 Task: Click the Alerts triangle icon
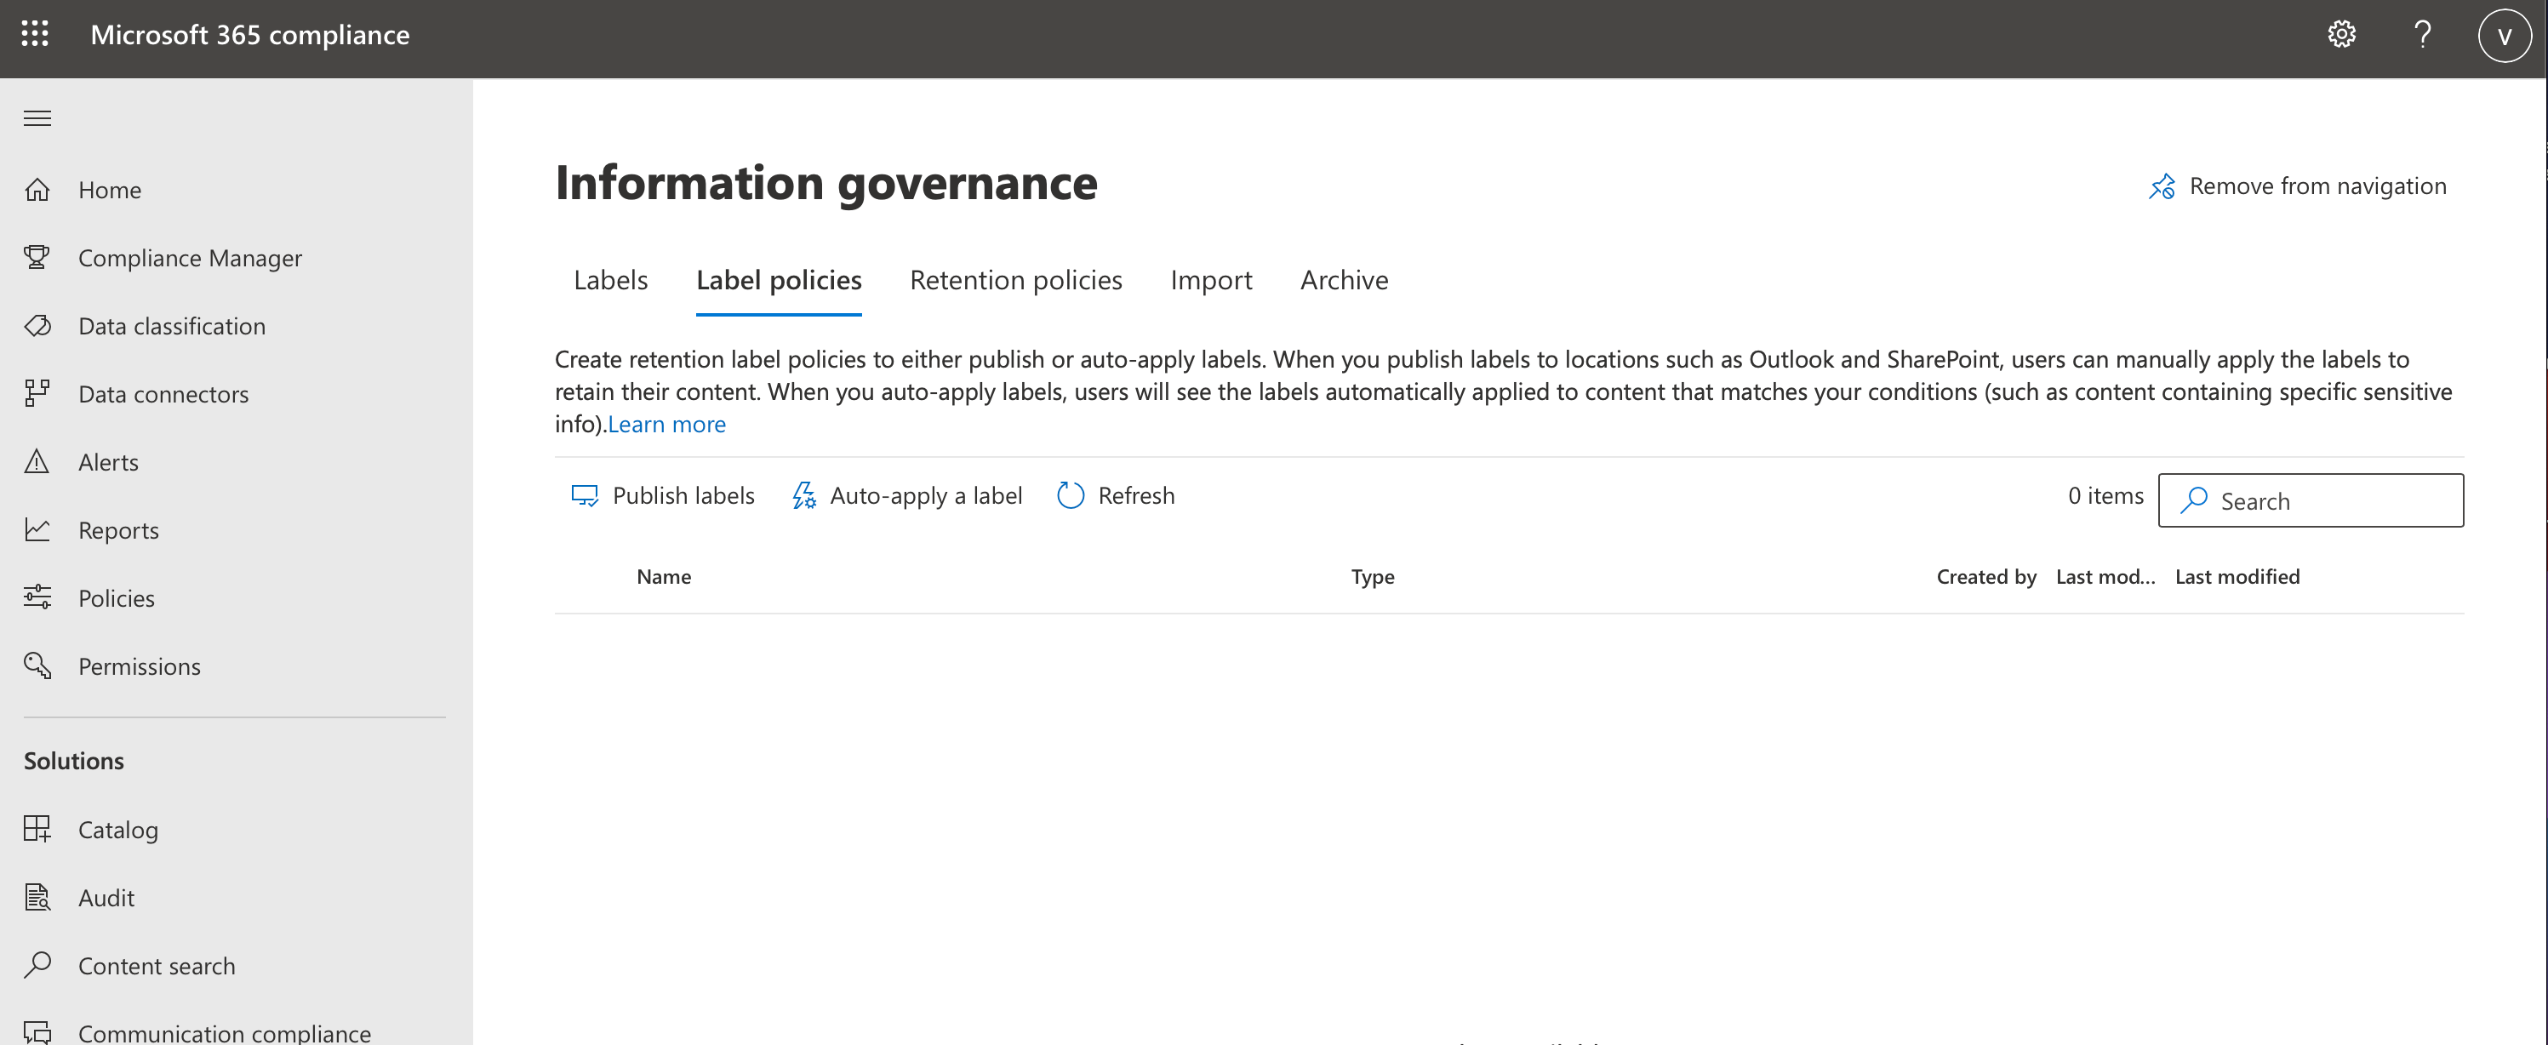(x=37, y=462)
